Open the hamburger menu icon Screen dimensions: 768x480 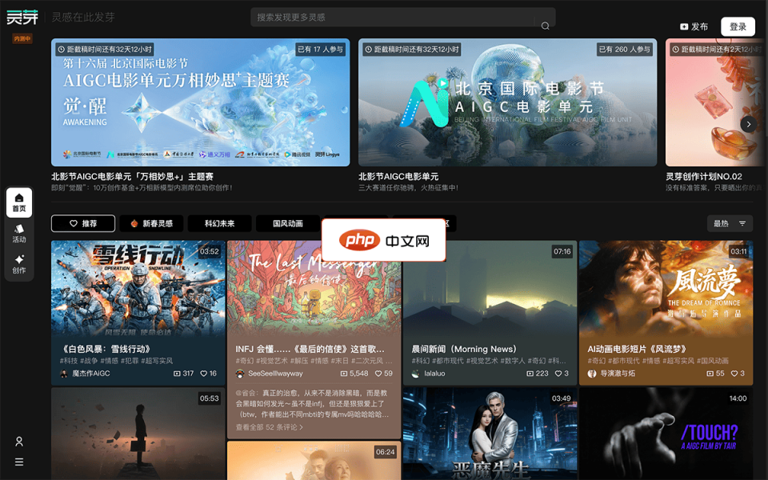tap(19, 462)
